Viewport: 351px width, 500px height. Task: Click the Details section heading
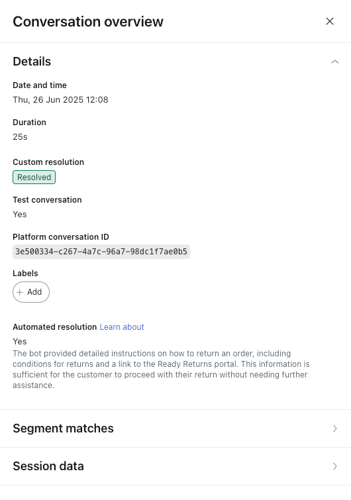click(x=32, y=62)
